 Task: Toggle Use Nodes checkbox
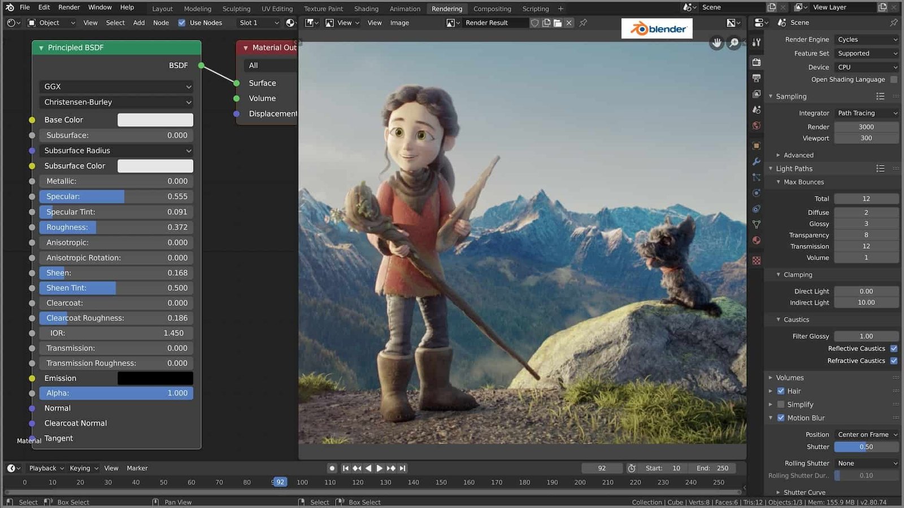(x=182, y=23)
